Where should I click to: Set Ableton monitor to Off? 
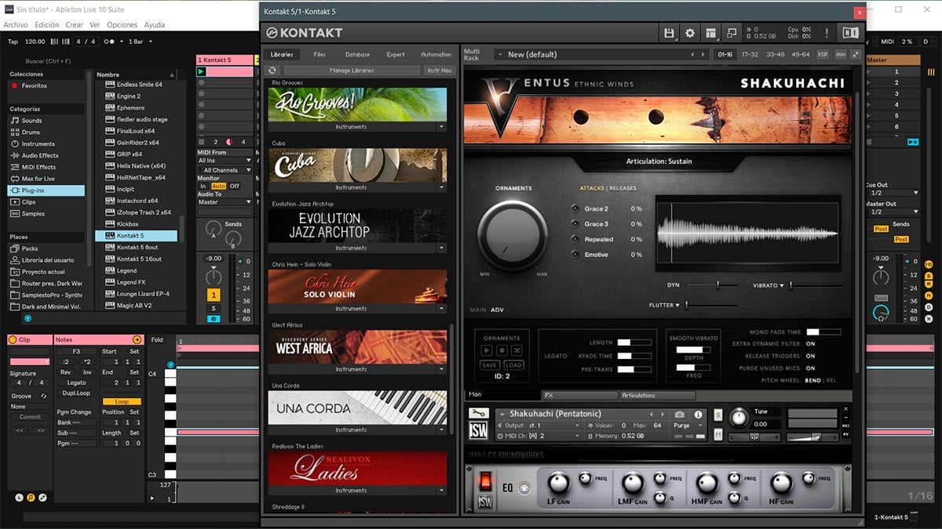click(234, 187)
